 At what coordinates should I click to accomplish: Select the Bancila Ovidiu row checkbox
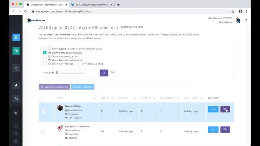[x=43, y=112]
